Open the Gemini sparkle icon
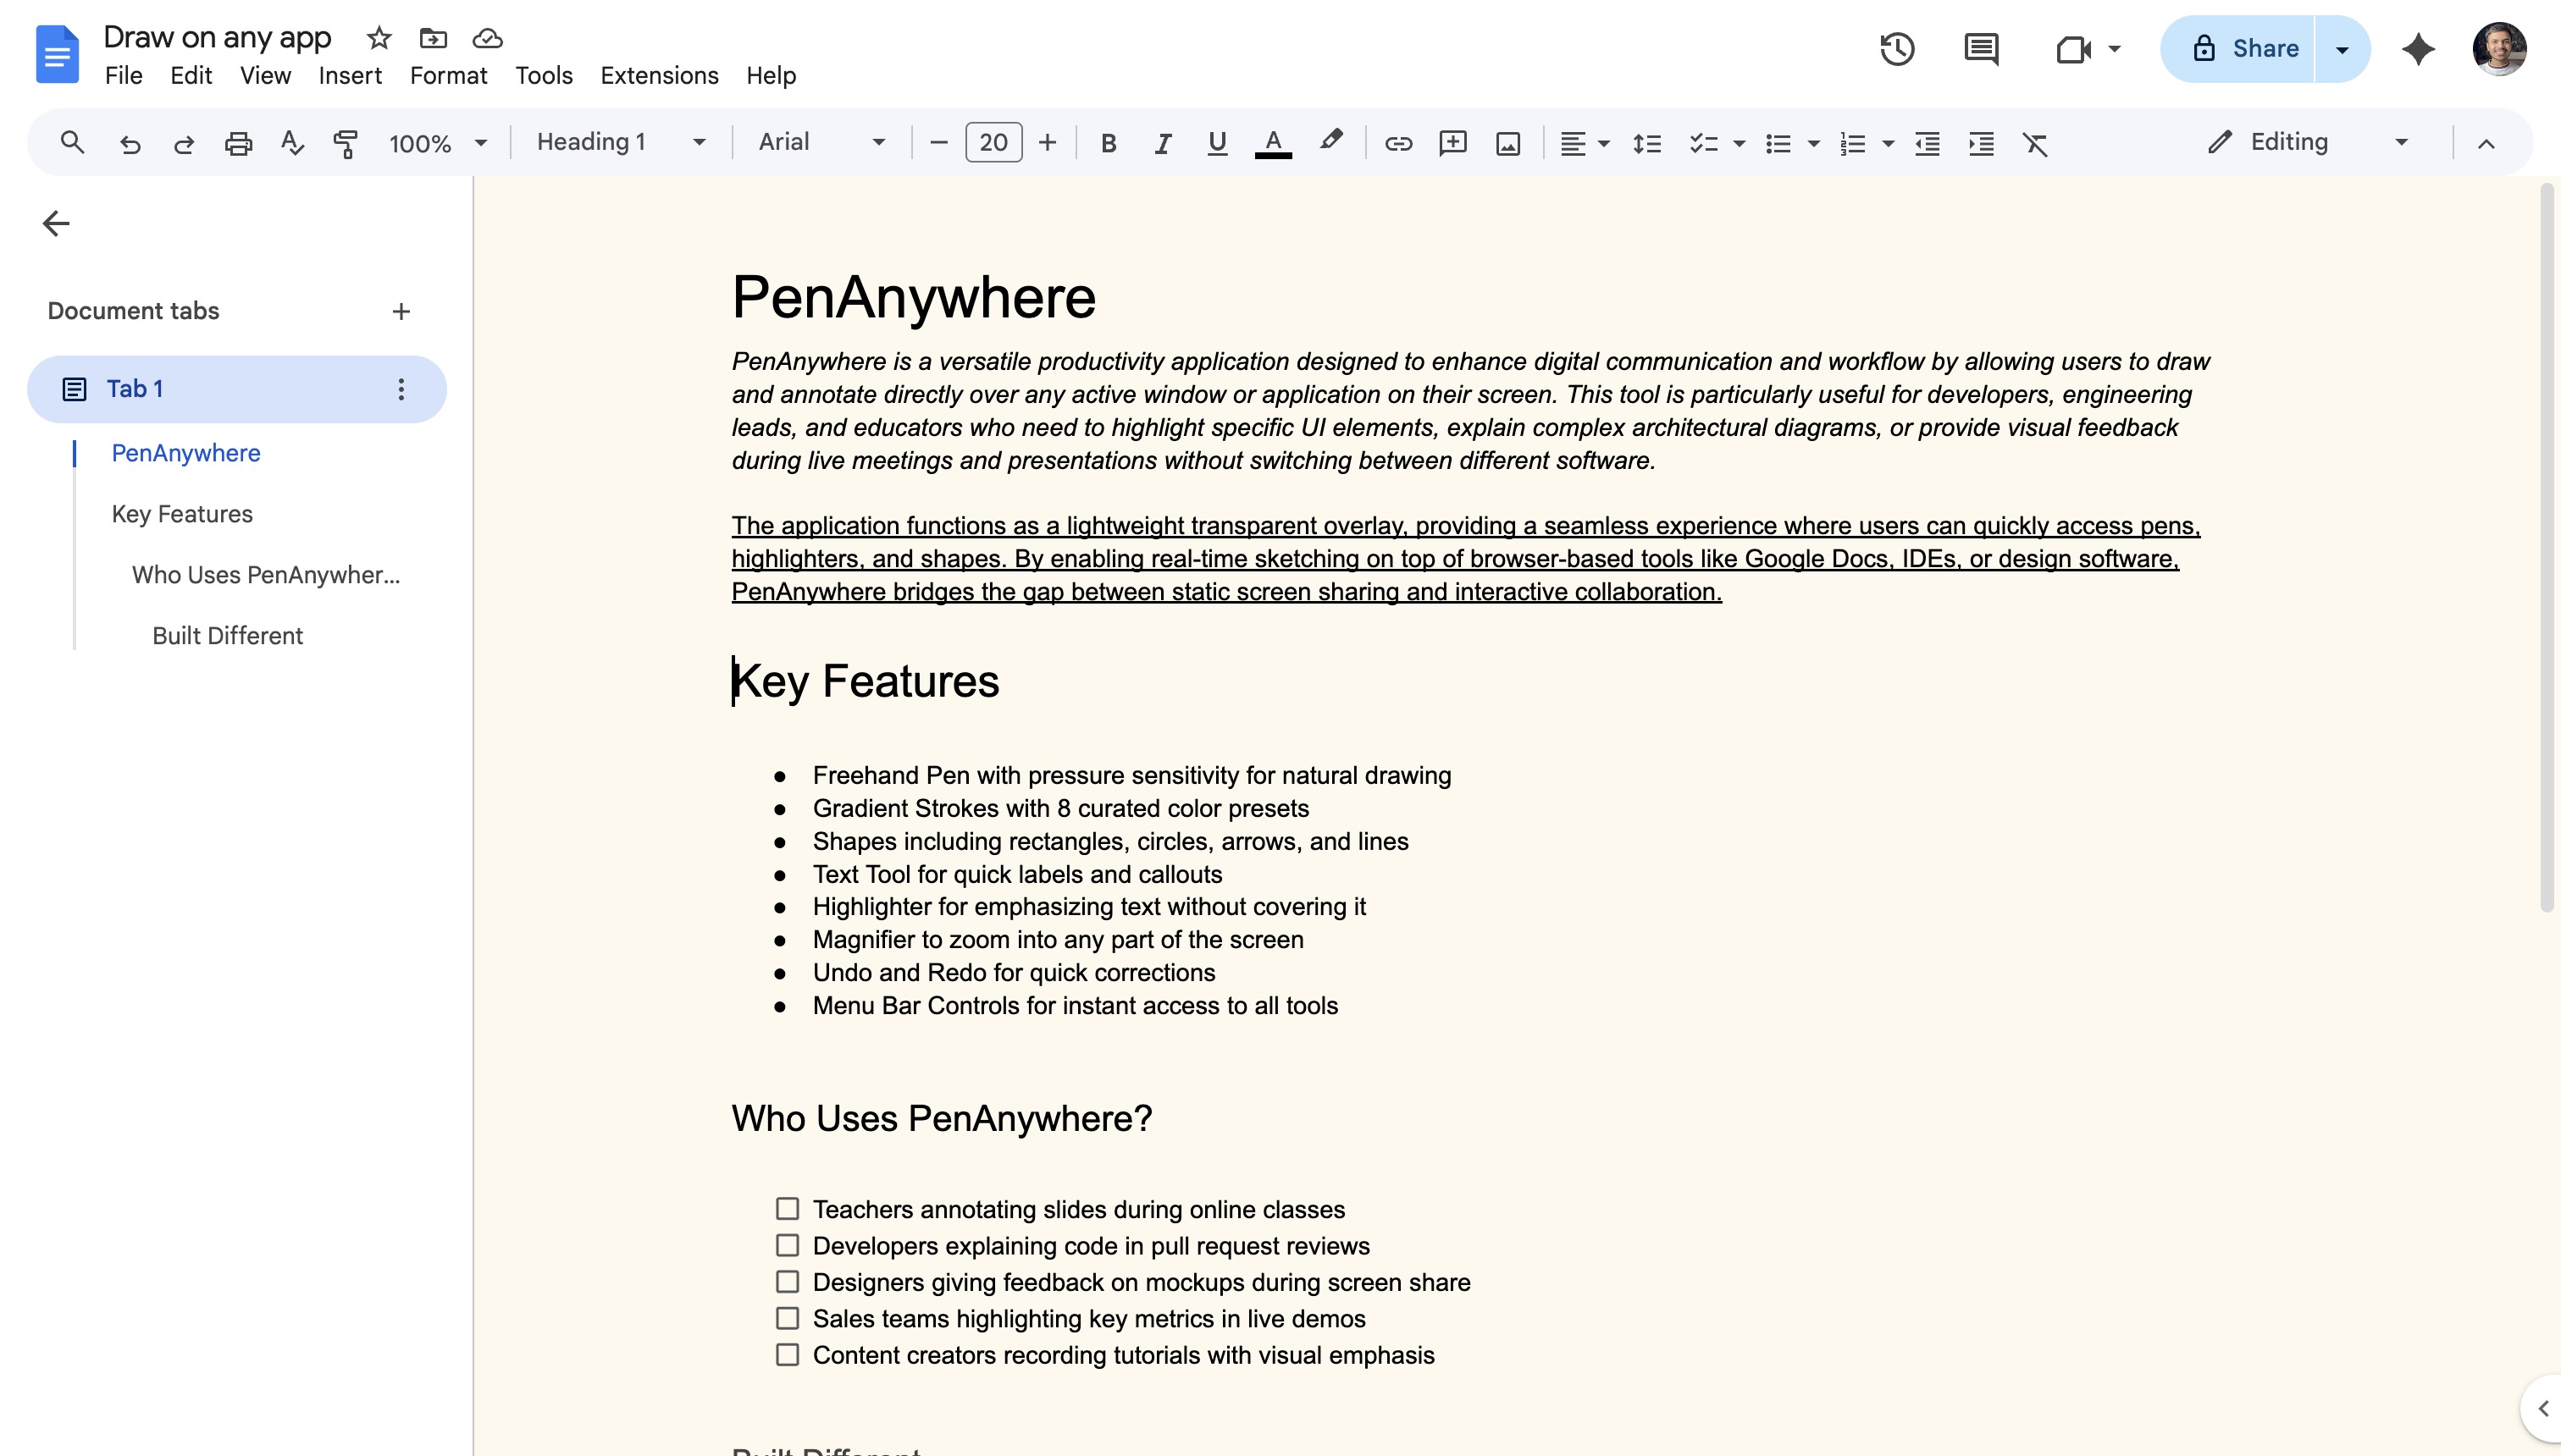2561x1456 pixels. click(x=2418, y=49)
